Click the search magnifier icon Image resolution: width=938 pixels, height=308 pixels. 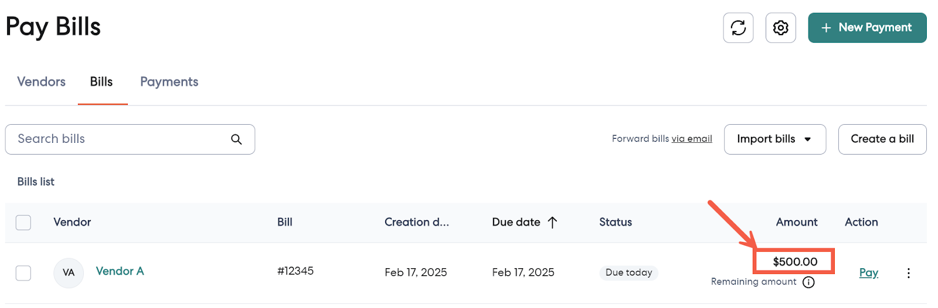click(236, 139)
